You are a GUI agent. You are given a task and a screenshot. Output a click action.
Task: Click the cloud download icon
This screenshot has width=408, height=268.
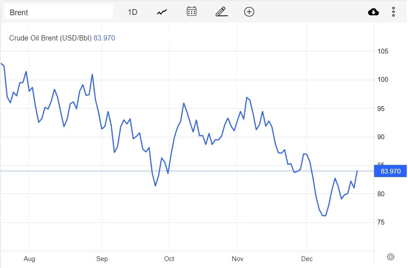point(373,12)
